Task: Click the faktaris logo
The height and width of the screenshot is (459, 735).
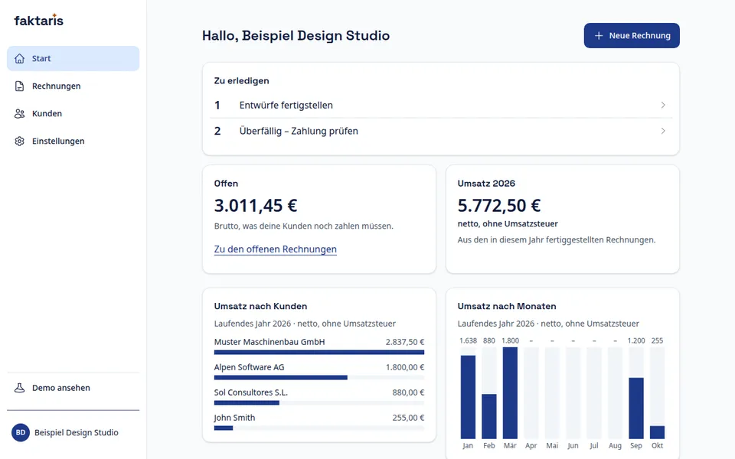Action: pyautogui.click(x=38, y=20)
